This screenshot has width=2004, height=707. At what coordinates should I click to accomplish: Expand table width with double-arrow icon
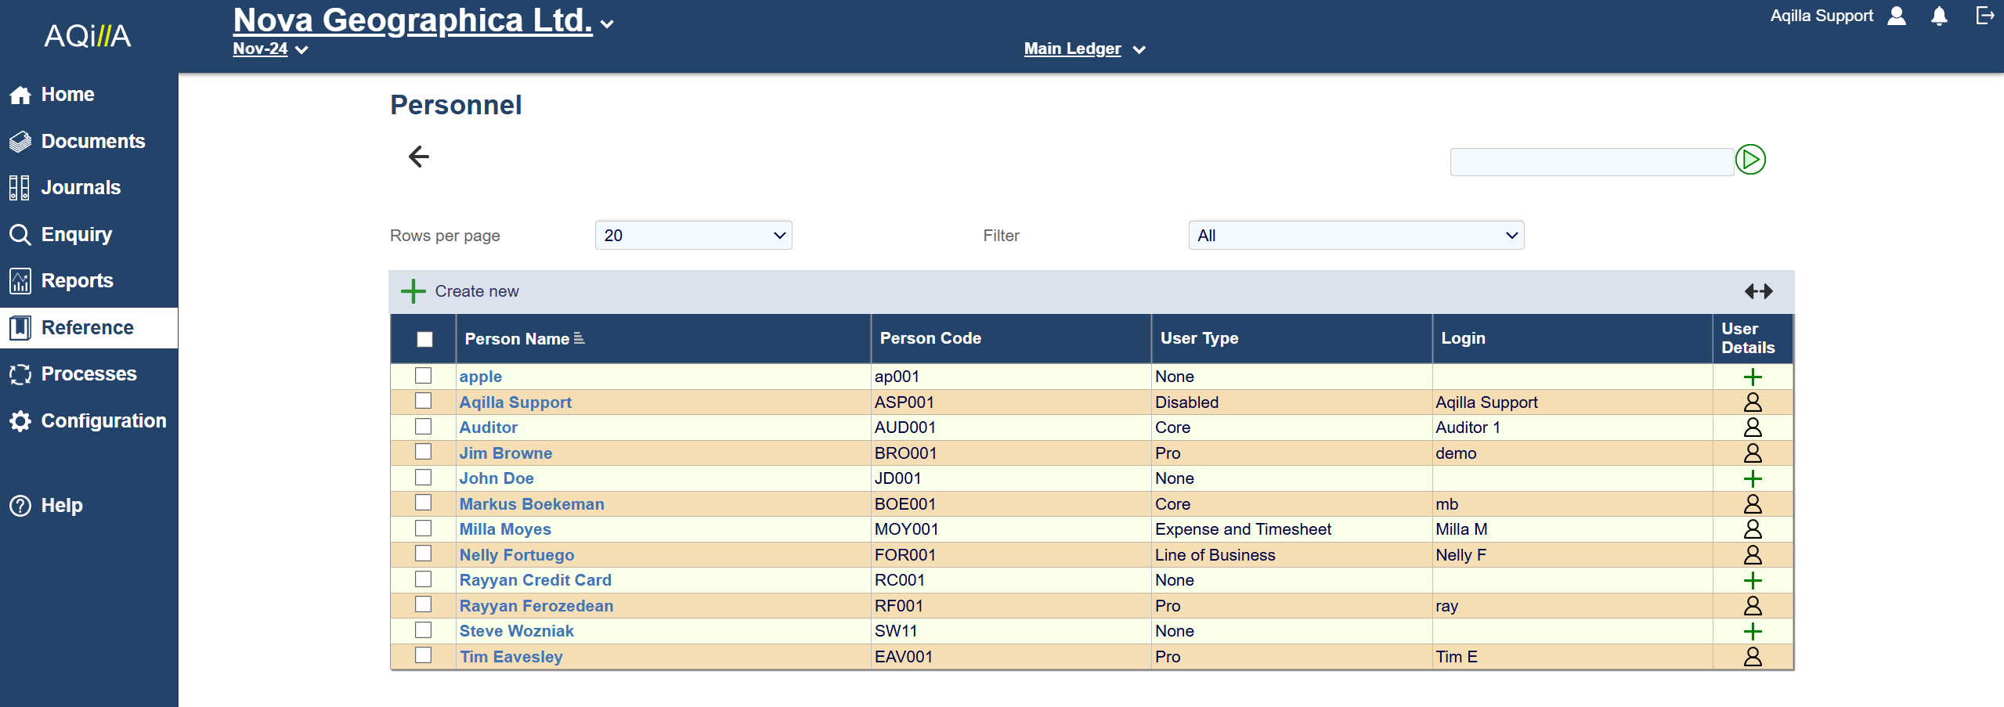1758,291
